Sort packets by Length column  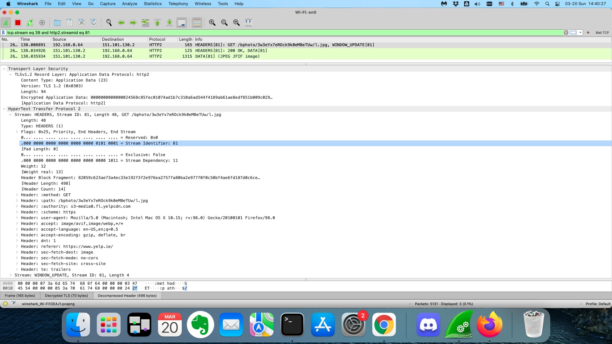pos(186,39)
